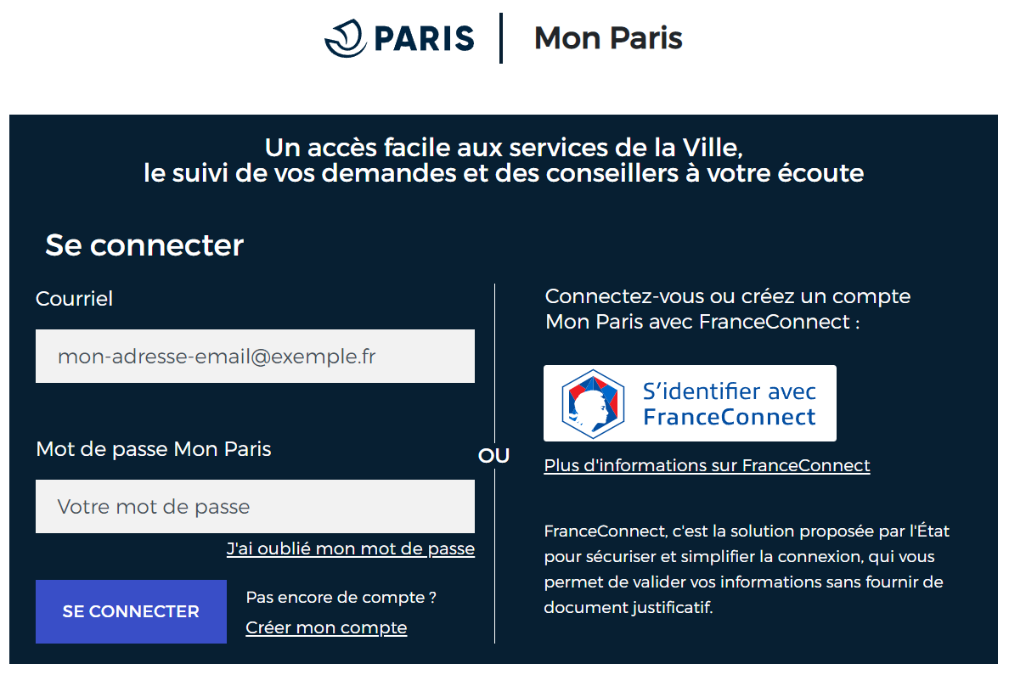Click the Mot de passe Mon Paris label

[x=153, y=448]
